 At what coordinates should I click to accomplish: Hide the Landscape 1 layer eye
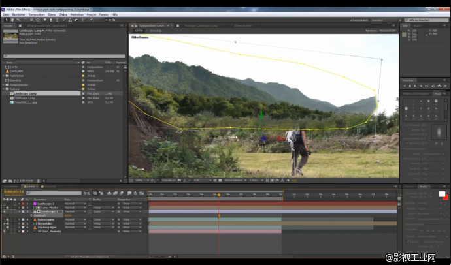(5, 211)
